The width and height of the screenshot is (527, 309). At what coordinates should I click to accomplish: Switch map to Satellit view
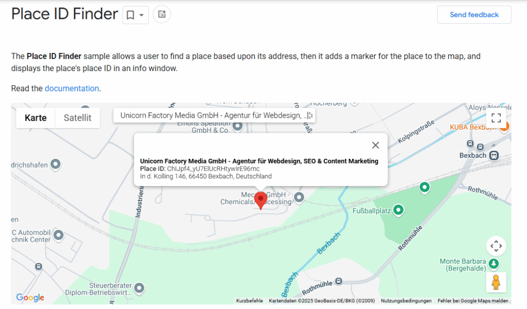click(x=77, y=118)
